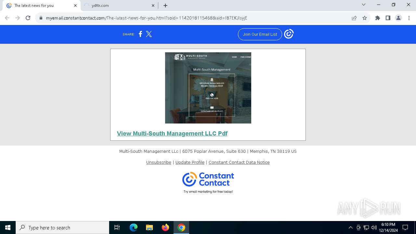Click the Update Profile link

coord(190,162)
